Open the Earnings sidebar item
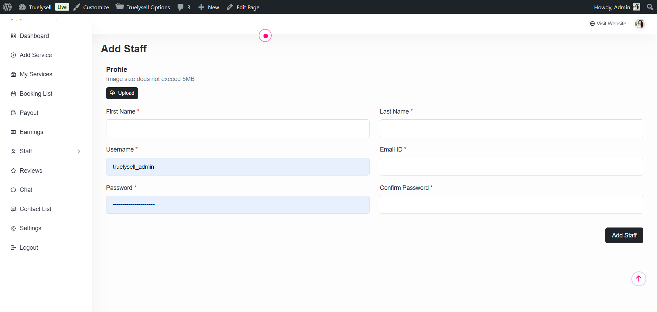This screenshot has width=657, height=312. pos(31,132)
